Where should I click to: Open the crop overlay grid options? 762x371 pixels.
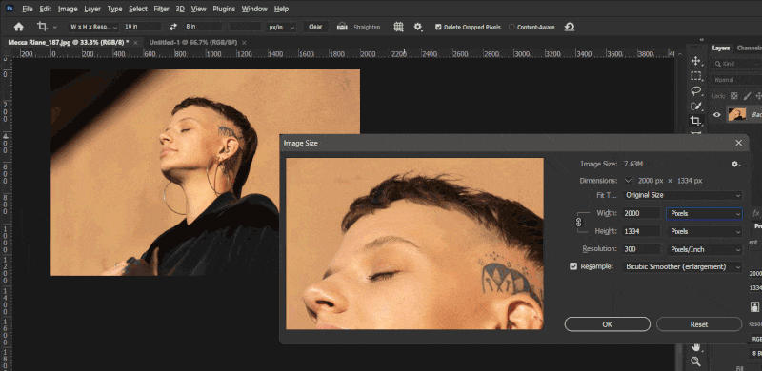pyautogui.click(x=398, y=27)
